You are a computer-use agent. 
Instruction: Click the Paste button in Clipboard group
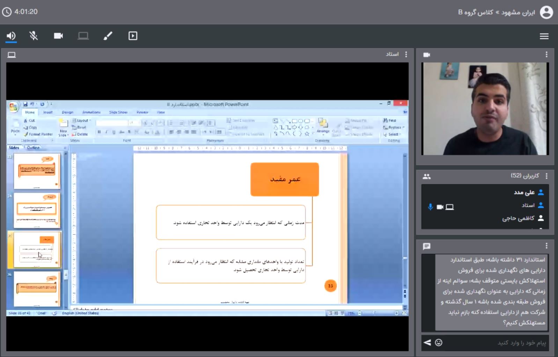tap(15, 127)
